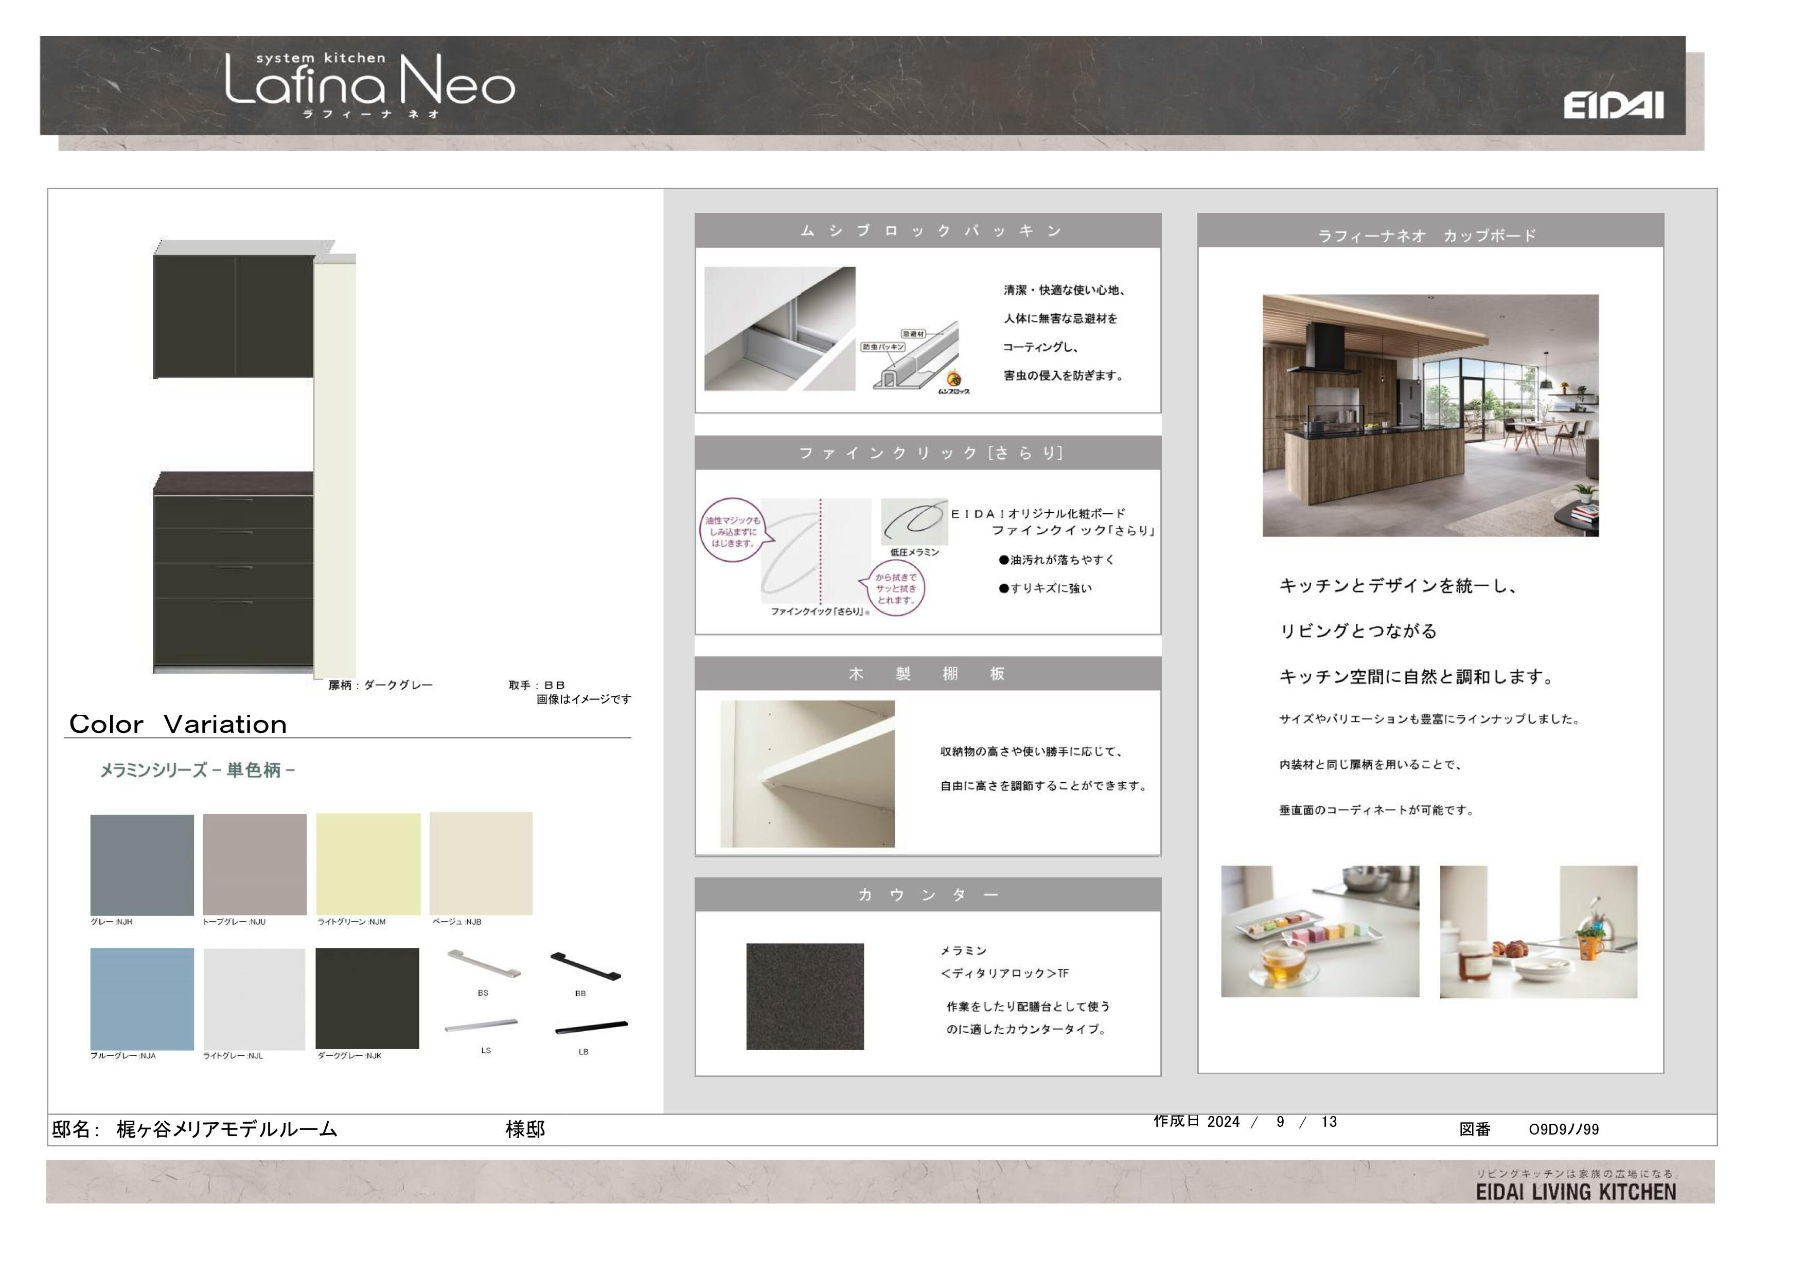Click the 油性マジック speech bubble
Viewport: 1805px width, 1276px height.
click(x=733, y=530)
